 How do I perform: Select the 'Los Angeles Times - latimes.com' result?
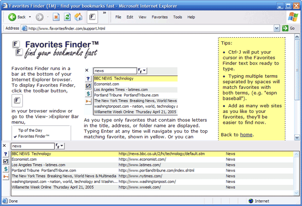coord(152,165)
